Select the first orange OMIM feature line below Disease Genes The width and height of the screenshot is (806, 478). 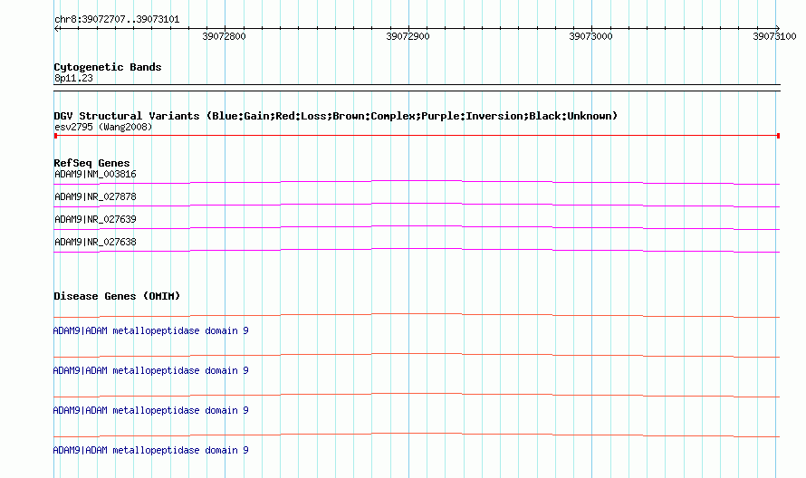point(417,315)
